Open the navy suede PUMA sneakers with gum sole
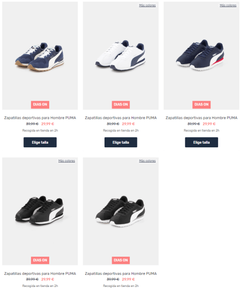 click(40, 56)
